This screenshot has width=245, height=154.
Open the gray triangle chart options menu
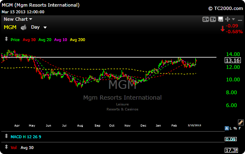[x=233, y=19]
